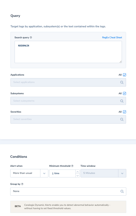Viewport: 136px width, 216px height.
Task: Click into the NXDOMAIN search query box
Action: pos(68,52)
